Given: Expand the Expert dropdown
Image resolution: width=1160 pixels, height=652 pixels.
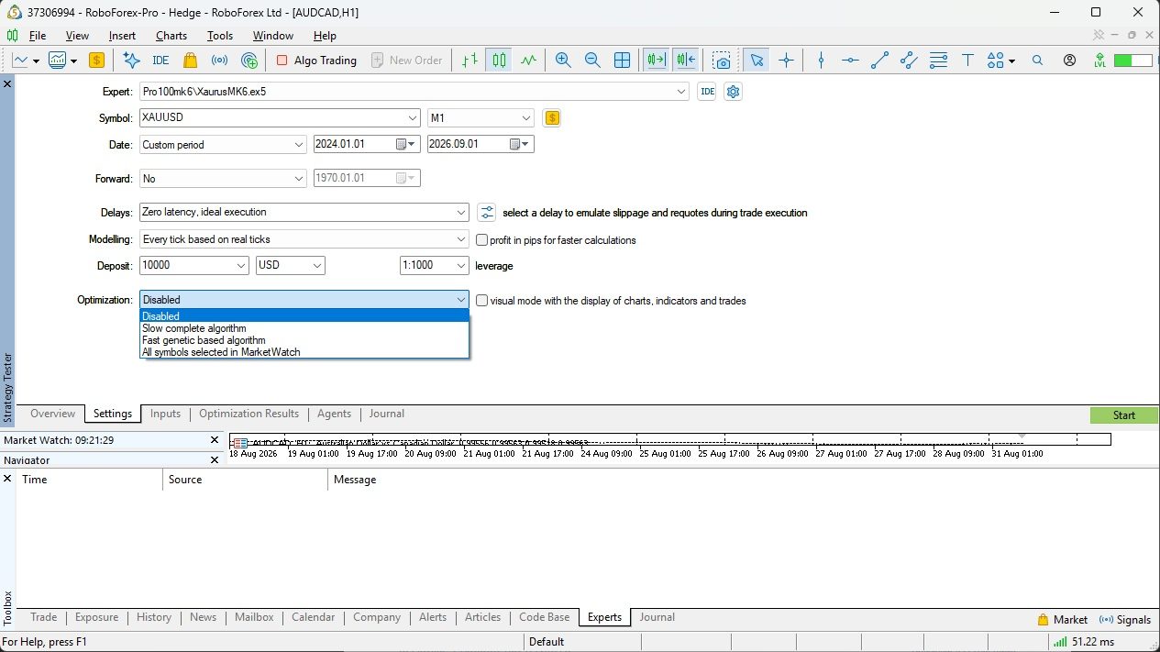Looking at the screenshot, I should click(680, 92).
